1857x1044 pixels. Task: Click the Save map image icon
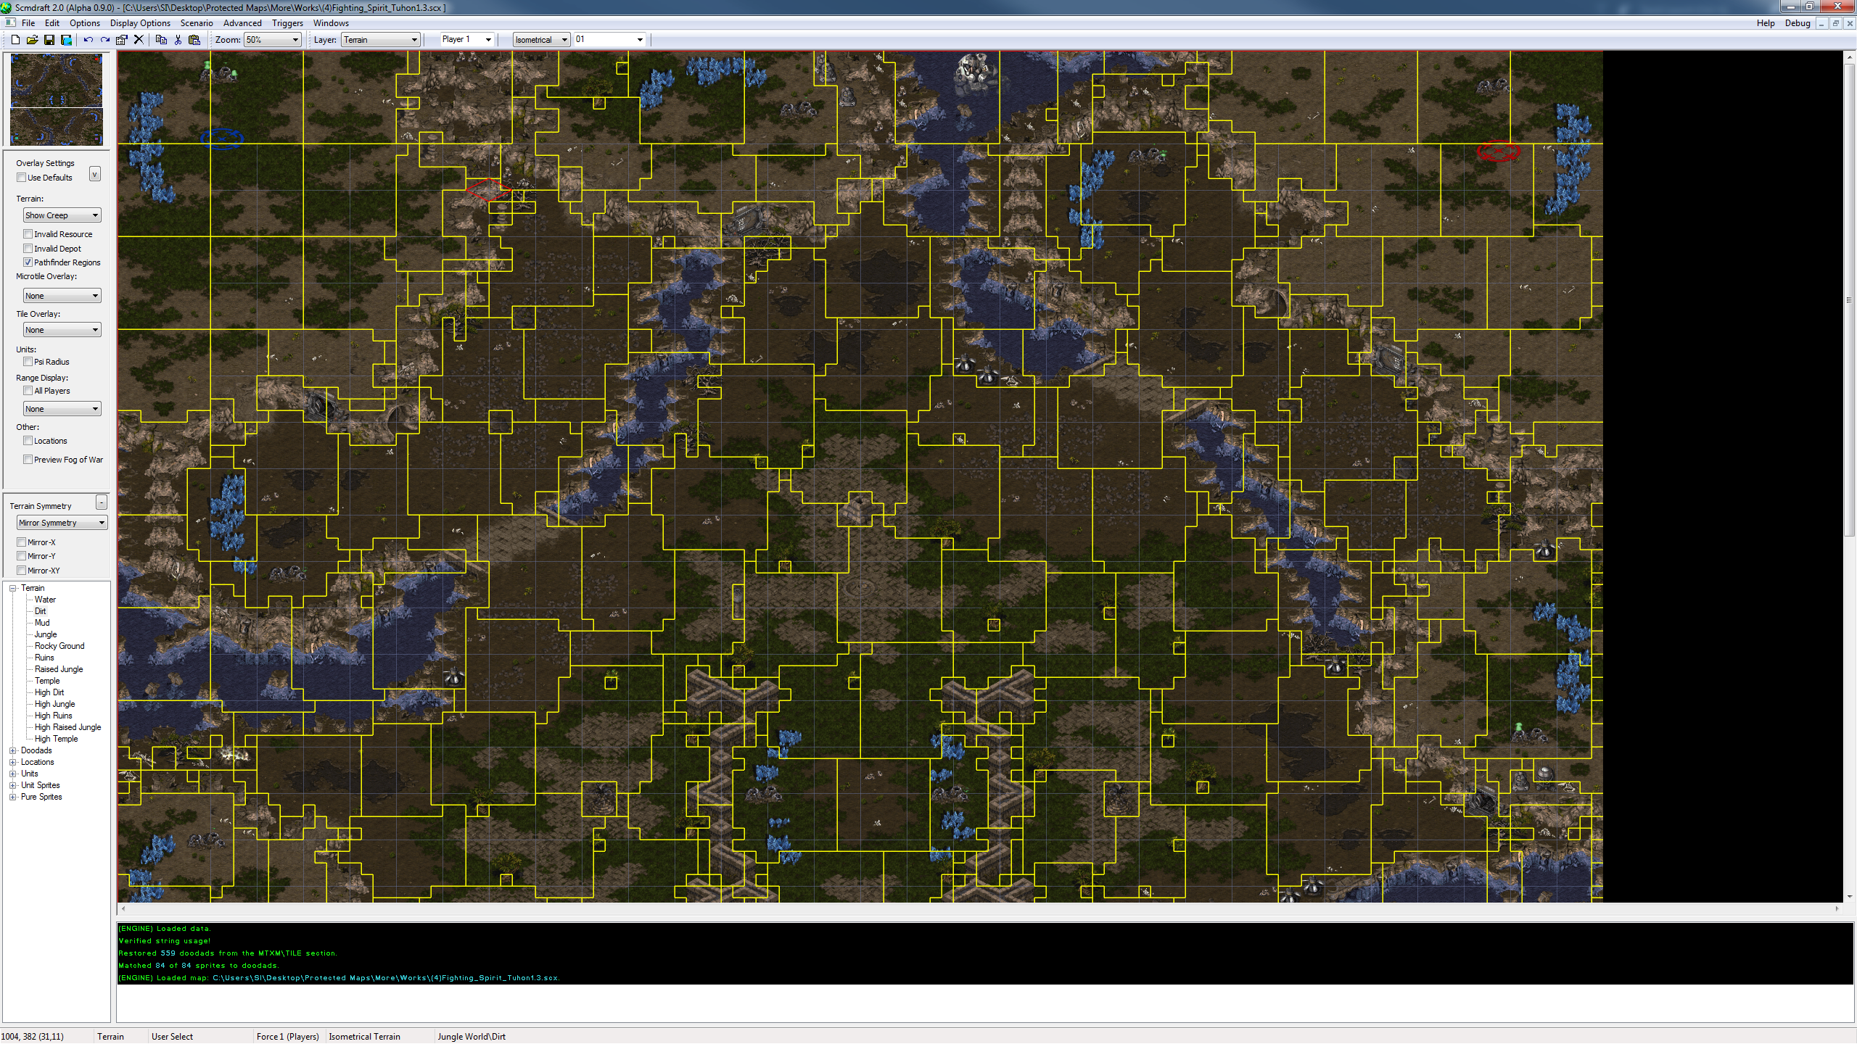pyautogui.click(x=66, y=40)
